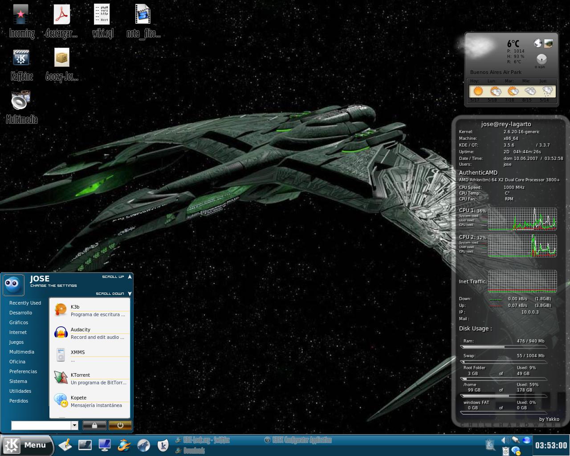Click the menu search input field
570x456 pixels.
pyautogui.click(x=41, y=425)
